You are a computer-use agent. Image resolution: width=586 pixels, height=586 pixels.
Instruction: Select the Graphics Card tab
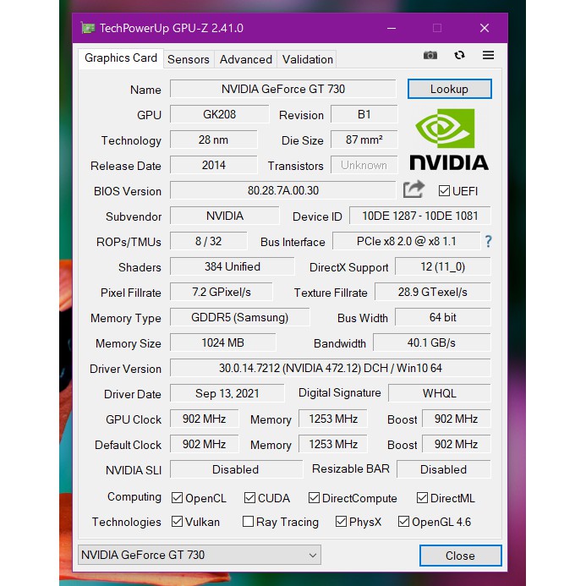point(121,58)
